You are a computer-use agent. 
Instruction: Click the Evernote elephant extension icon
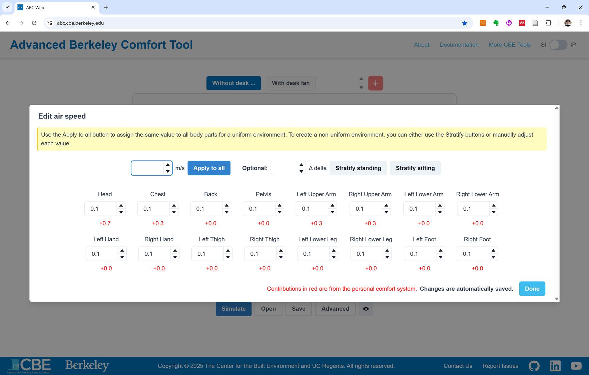496,23
